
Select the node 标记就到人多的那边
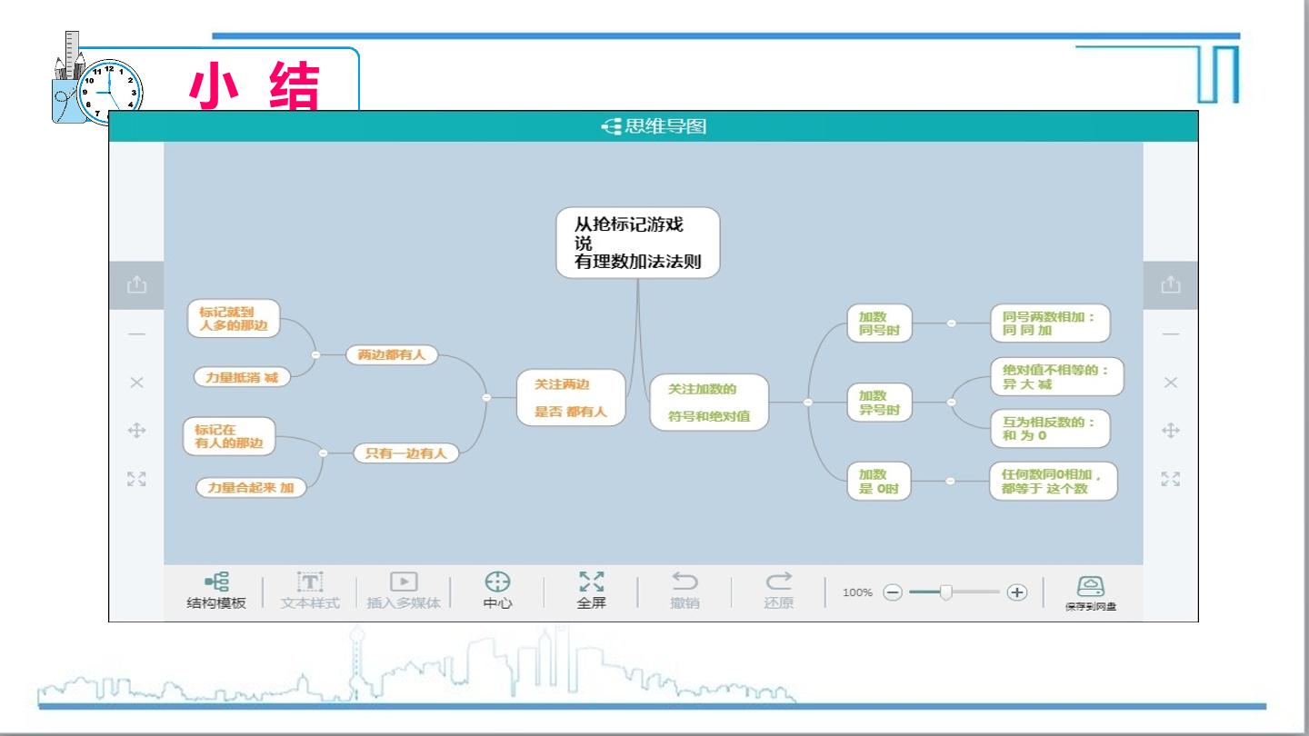pos(234,318)
